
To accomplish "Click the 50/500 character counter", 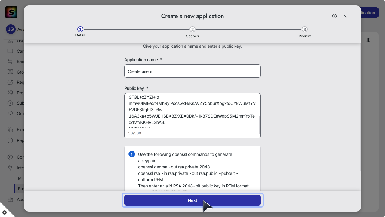I will tap(134, 133).
